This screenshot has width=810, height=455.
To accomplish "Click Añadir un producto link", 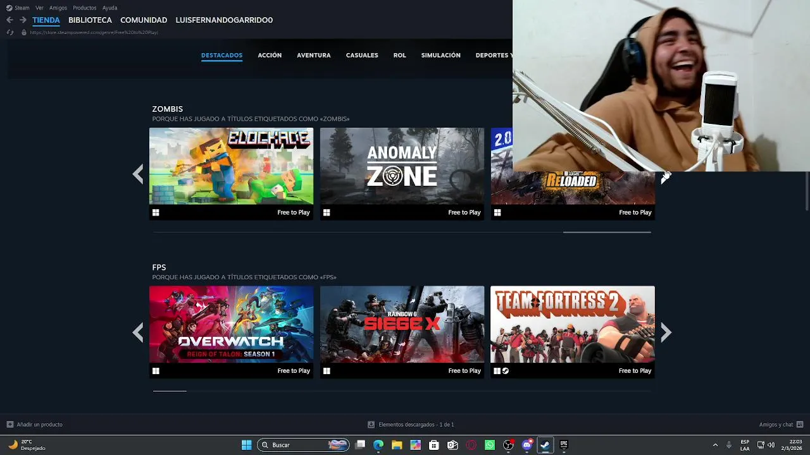I will [39, 425].
